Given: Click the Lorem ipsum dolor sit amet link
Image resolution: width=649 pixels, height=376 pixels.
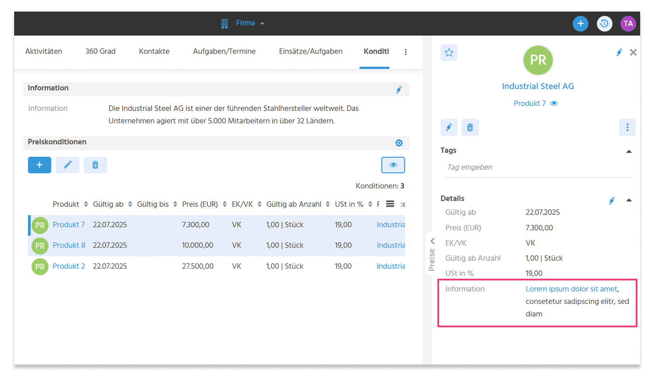Looking at the screenshot, I should click(x=572, y=289).
